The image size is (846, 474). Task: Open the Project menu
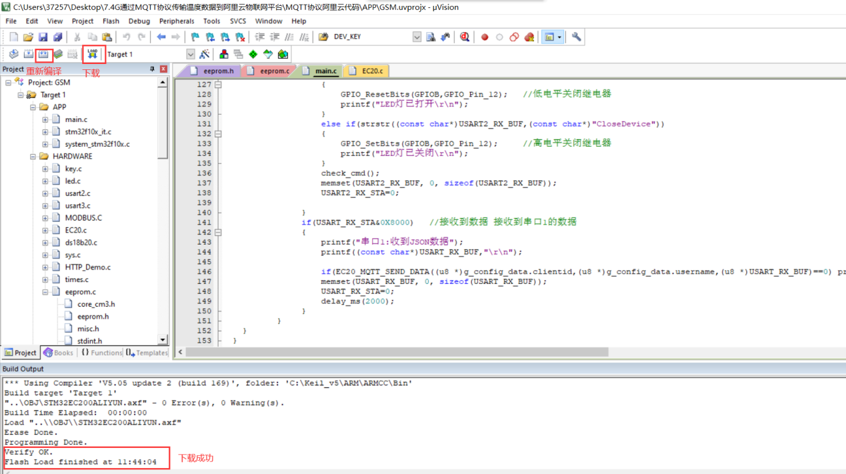point(83,21)
